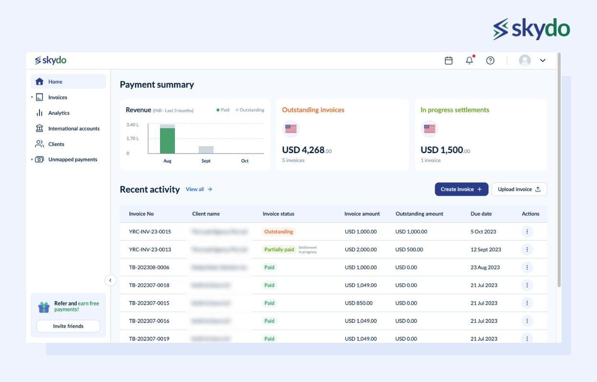This screenshot has height=382, width=597.
Task: Open the notifications bell
Action: pyautogui.click(x=468, y=60)
